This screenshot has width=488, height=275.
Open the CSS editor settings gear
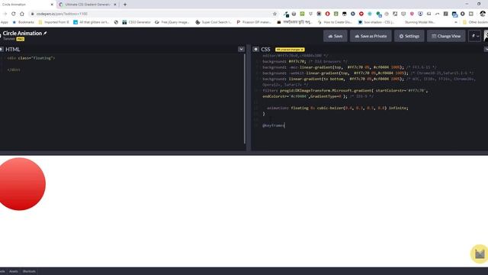(255, 49)
